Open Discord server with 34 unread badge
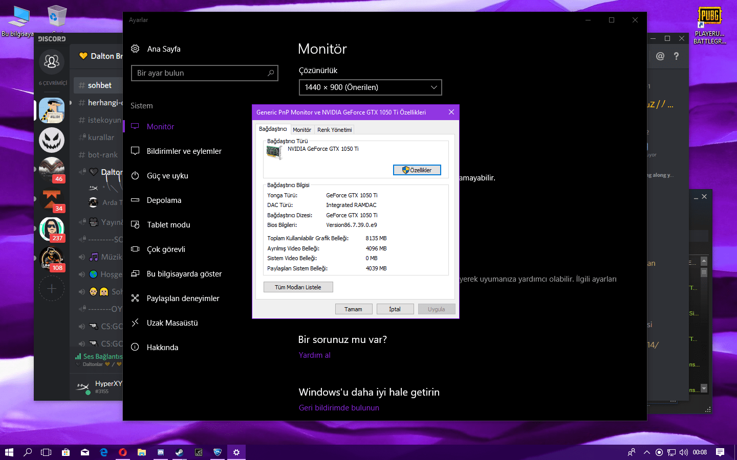 [x=52, y=199]
